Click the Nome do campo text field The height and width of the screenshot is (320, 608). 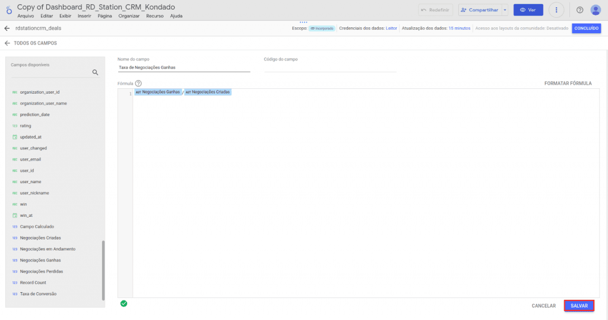click(183, 68)
